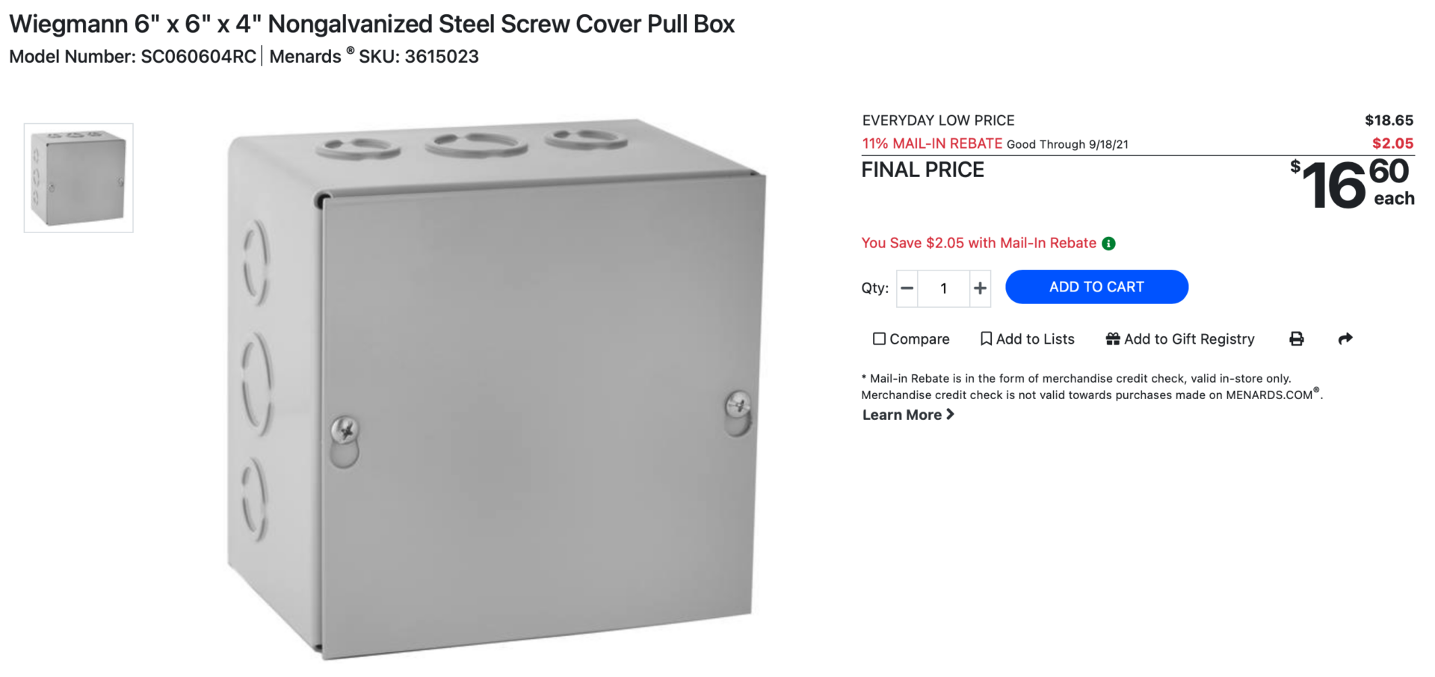This screenshot has width=1435, height=677.
Task: Click the share arrow icon
Action: click(x=1345, y=339)
